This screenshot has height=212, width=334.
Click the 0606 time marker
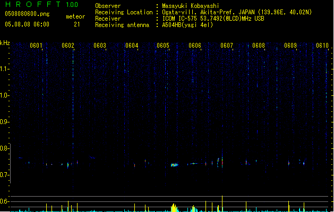pos(195,46)
